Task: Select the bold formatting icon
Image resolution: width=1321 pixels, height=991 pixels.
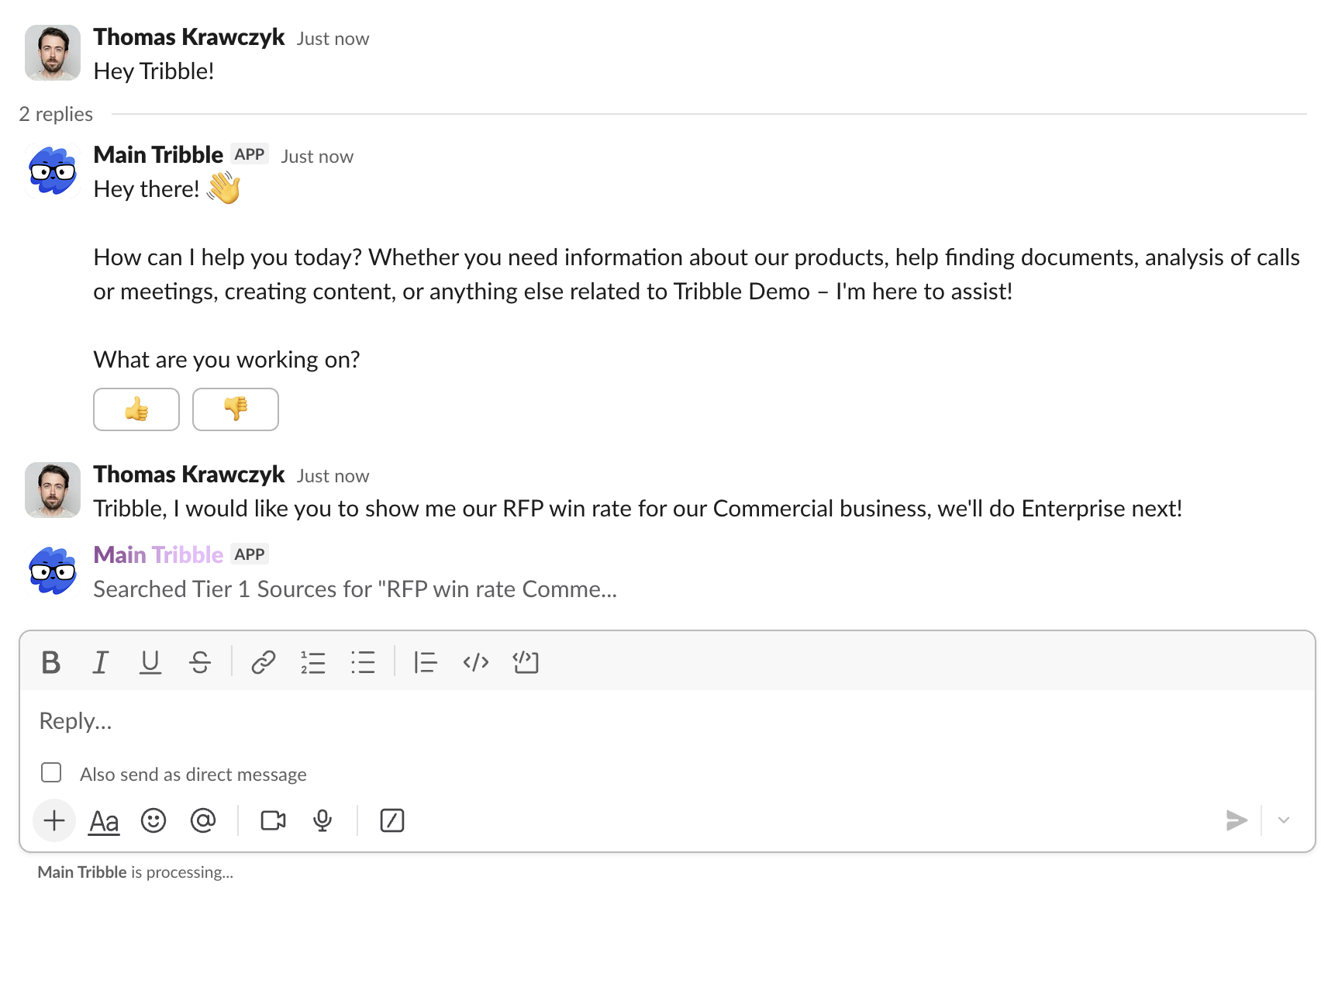Action: pos(51,662)
